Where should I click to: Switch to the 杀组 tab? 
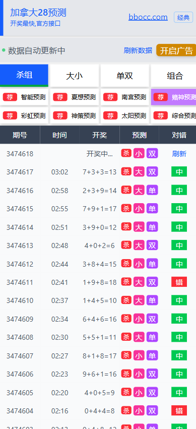click(x=24, y=75)
